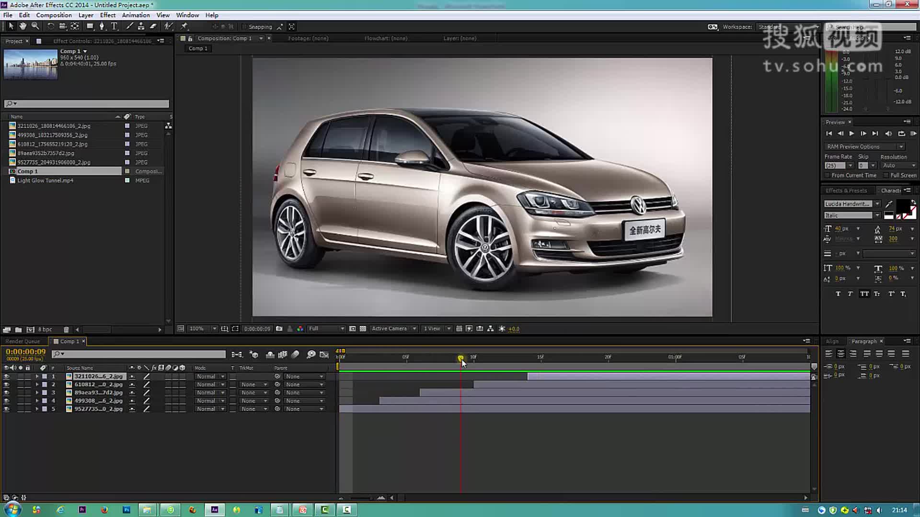Select the Rectangle shape tool
920x517 pixels.
[x=90, y=26]
